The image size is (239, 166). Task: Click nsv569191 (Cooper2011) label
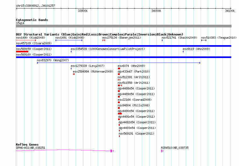[136, 133]
